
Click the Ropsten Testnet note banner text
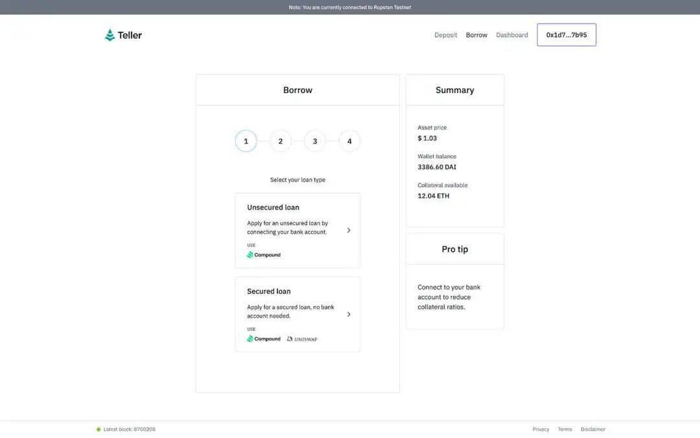click(350, 7)
